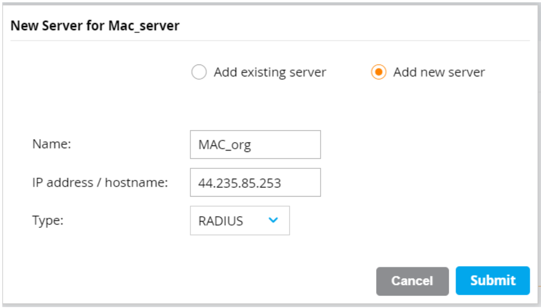Click the orange dot of the selected radio
This screenshot has height=308, width=541.
tap(378, 73)
